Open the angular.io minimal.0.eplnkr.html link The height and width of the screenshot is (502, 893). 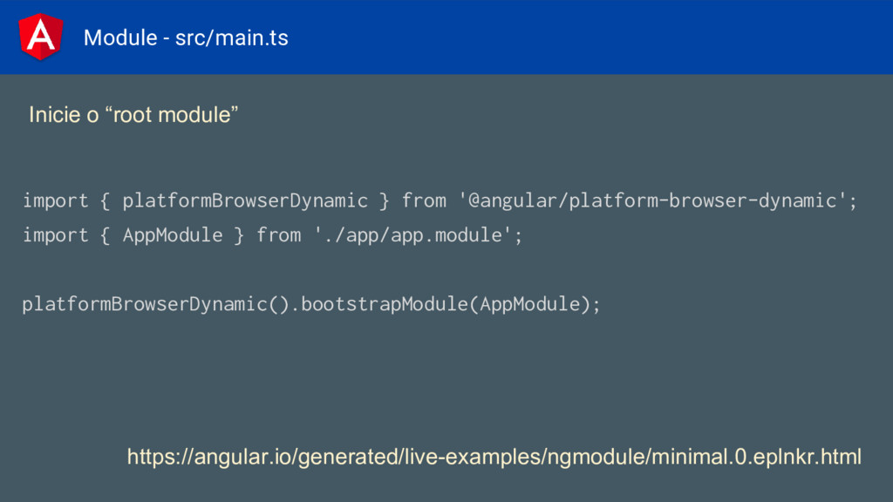494,457
